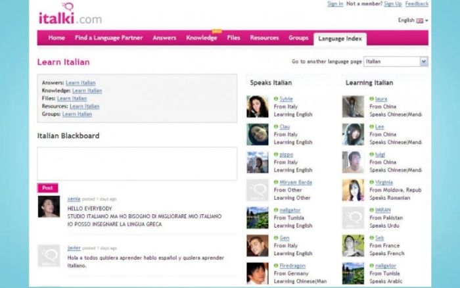Click the online status dot beside laura
Image resolution: width=460 pixels, height=288 pixels.
371,99
